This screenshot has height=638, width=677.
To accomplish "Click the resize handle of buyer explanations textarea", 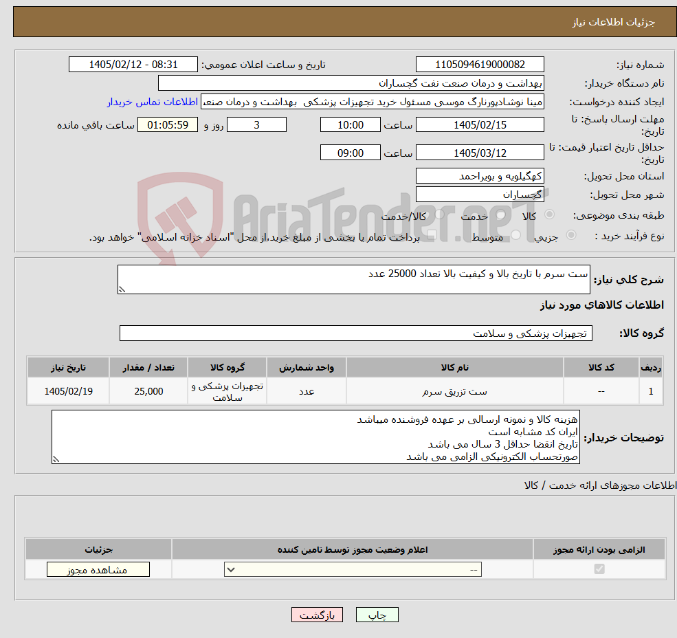I will coord(56,460).
